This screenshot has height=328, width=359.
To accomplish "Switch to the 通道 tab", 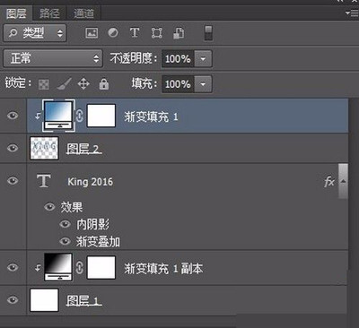I will (x=83, y=13).
